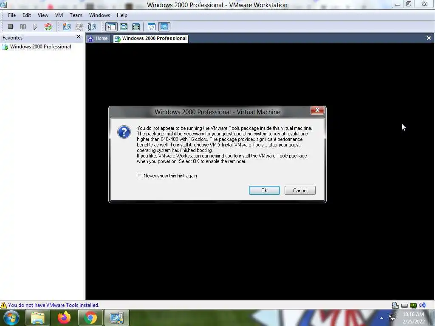Take a snapshot with the toolbar icon
This screenshot has width=435, height=326.
click(67, 27)
